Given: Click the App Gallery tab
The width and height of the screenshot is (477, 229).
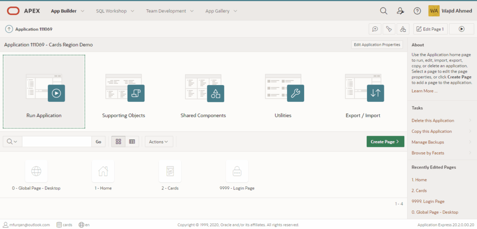Looking at the screenshot, I should 218,11.
